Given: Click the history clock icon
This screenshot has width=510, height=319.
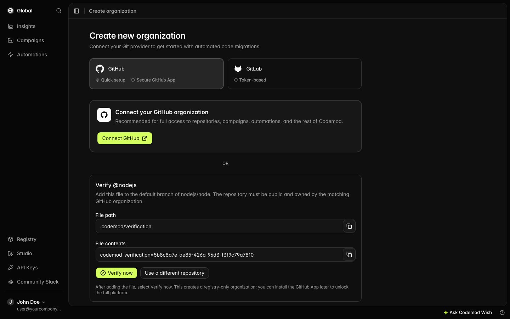Looking at the screenshot, I should pos(502,312).
